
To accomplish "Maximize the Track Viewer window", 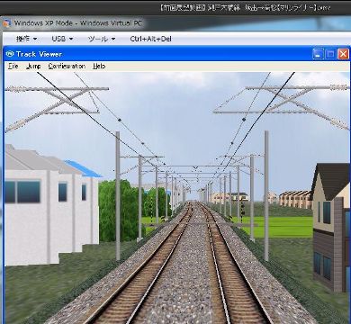I will 330,54.
